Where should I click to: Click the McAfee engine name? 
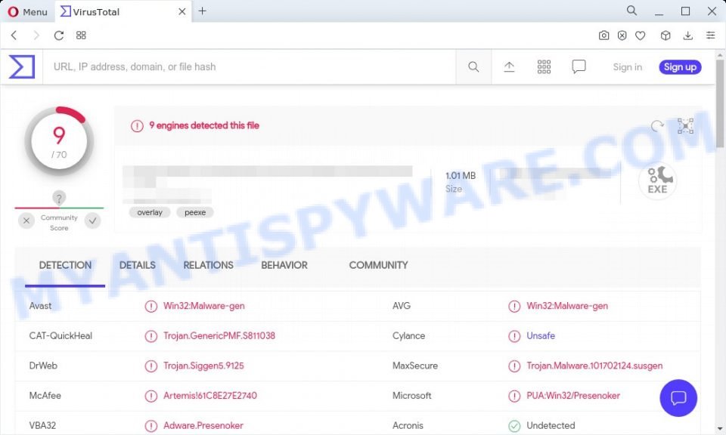[x=45, y=396]
